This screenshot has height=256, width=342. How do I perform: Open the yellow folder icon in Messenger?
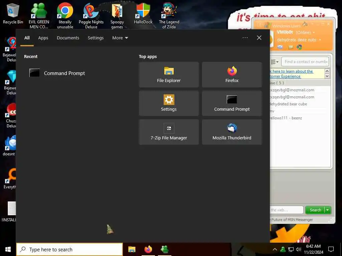[290, 47]
